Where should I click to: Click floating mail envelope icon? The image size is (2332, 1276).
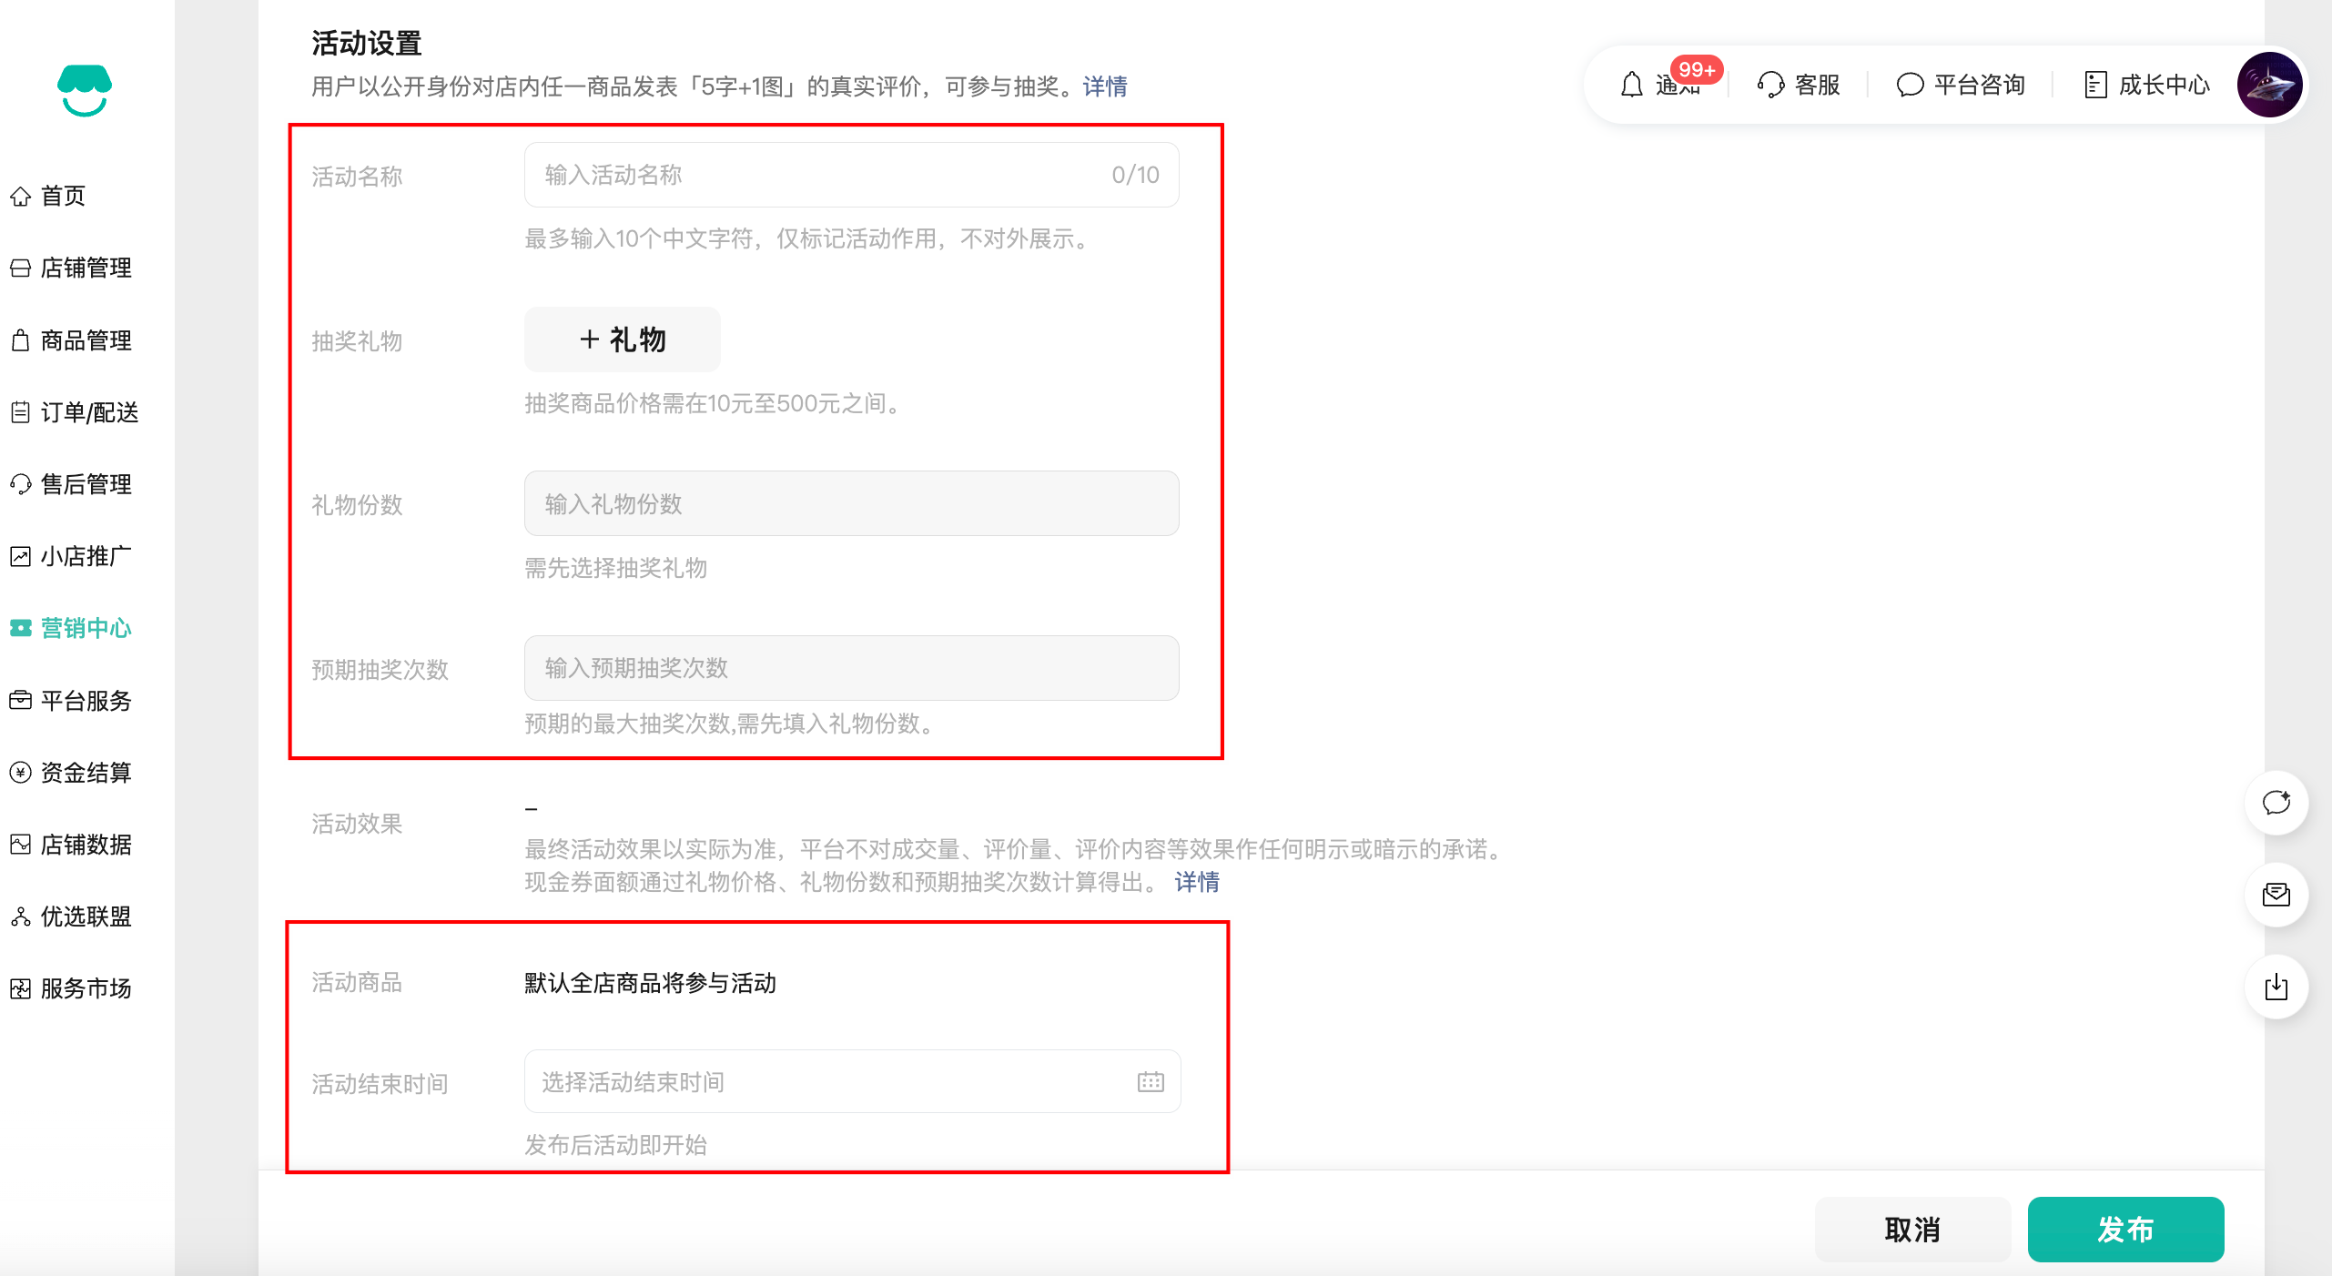[x=2276, y=895]
